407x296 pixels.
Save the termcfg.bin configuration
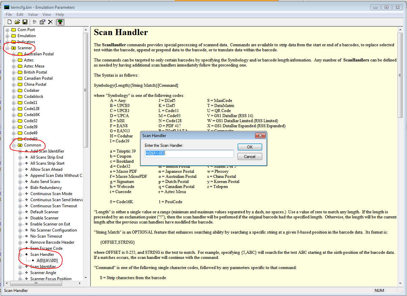tap(25, 22)
